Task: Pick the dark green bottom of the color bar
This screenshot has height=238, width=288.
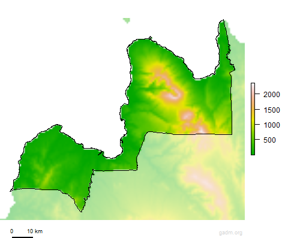Action: 253,152
